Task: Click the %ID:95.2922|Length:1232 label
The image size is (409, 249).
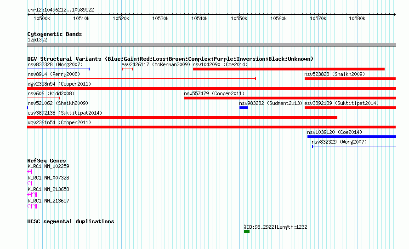Action: 275,227
